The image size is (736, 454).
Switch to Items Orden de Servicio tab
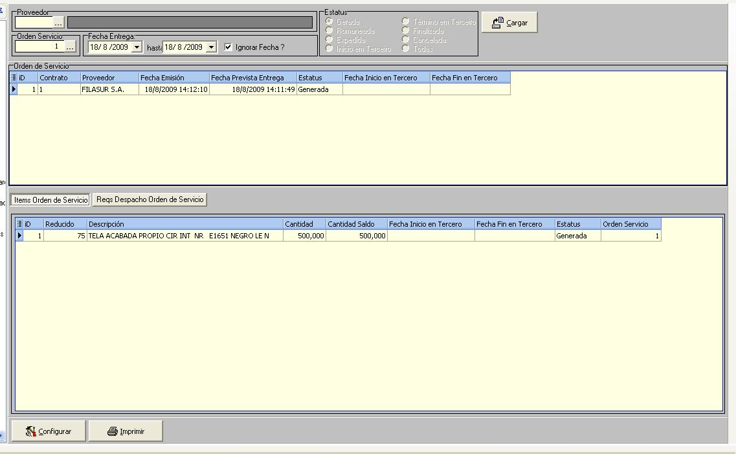[x=50, y=200]
